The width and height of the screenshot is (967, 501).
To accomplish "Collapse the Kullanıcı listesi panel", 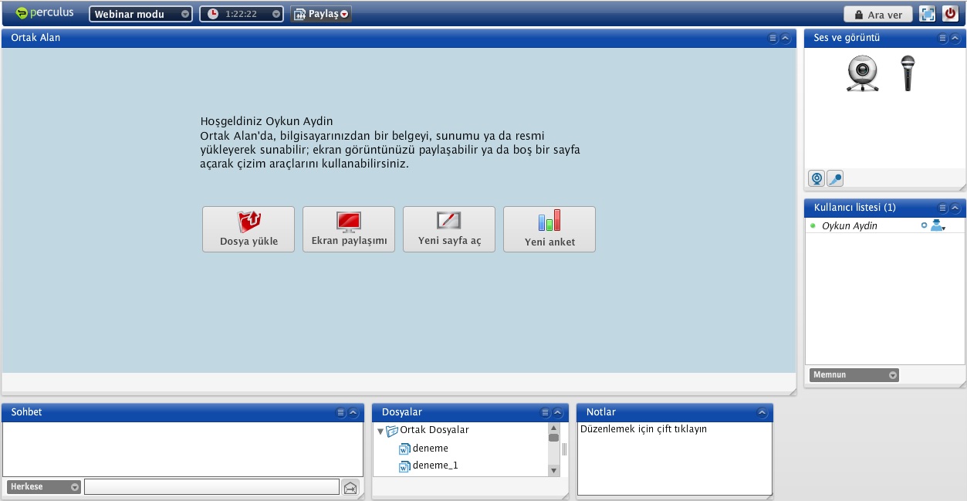I will [x=955, y=208].
